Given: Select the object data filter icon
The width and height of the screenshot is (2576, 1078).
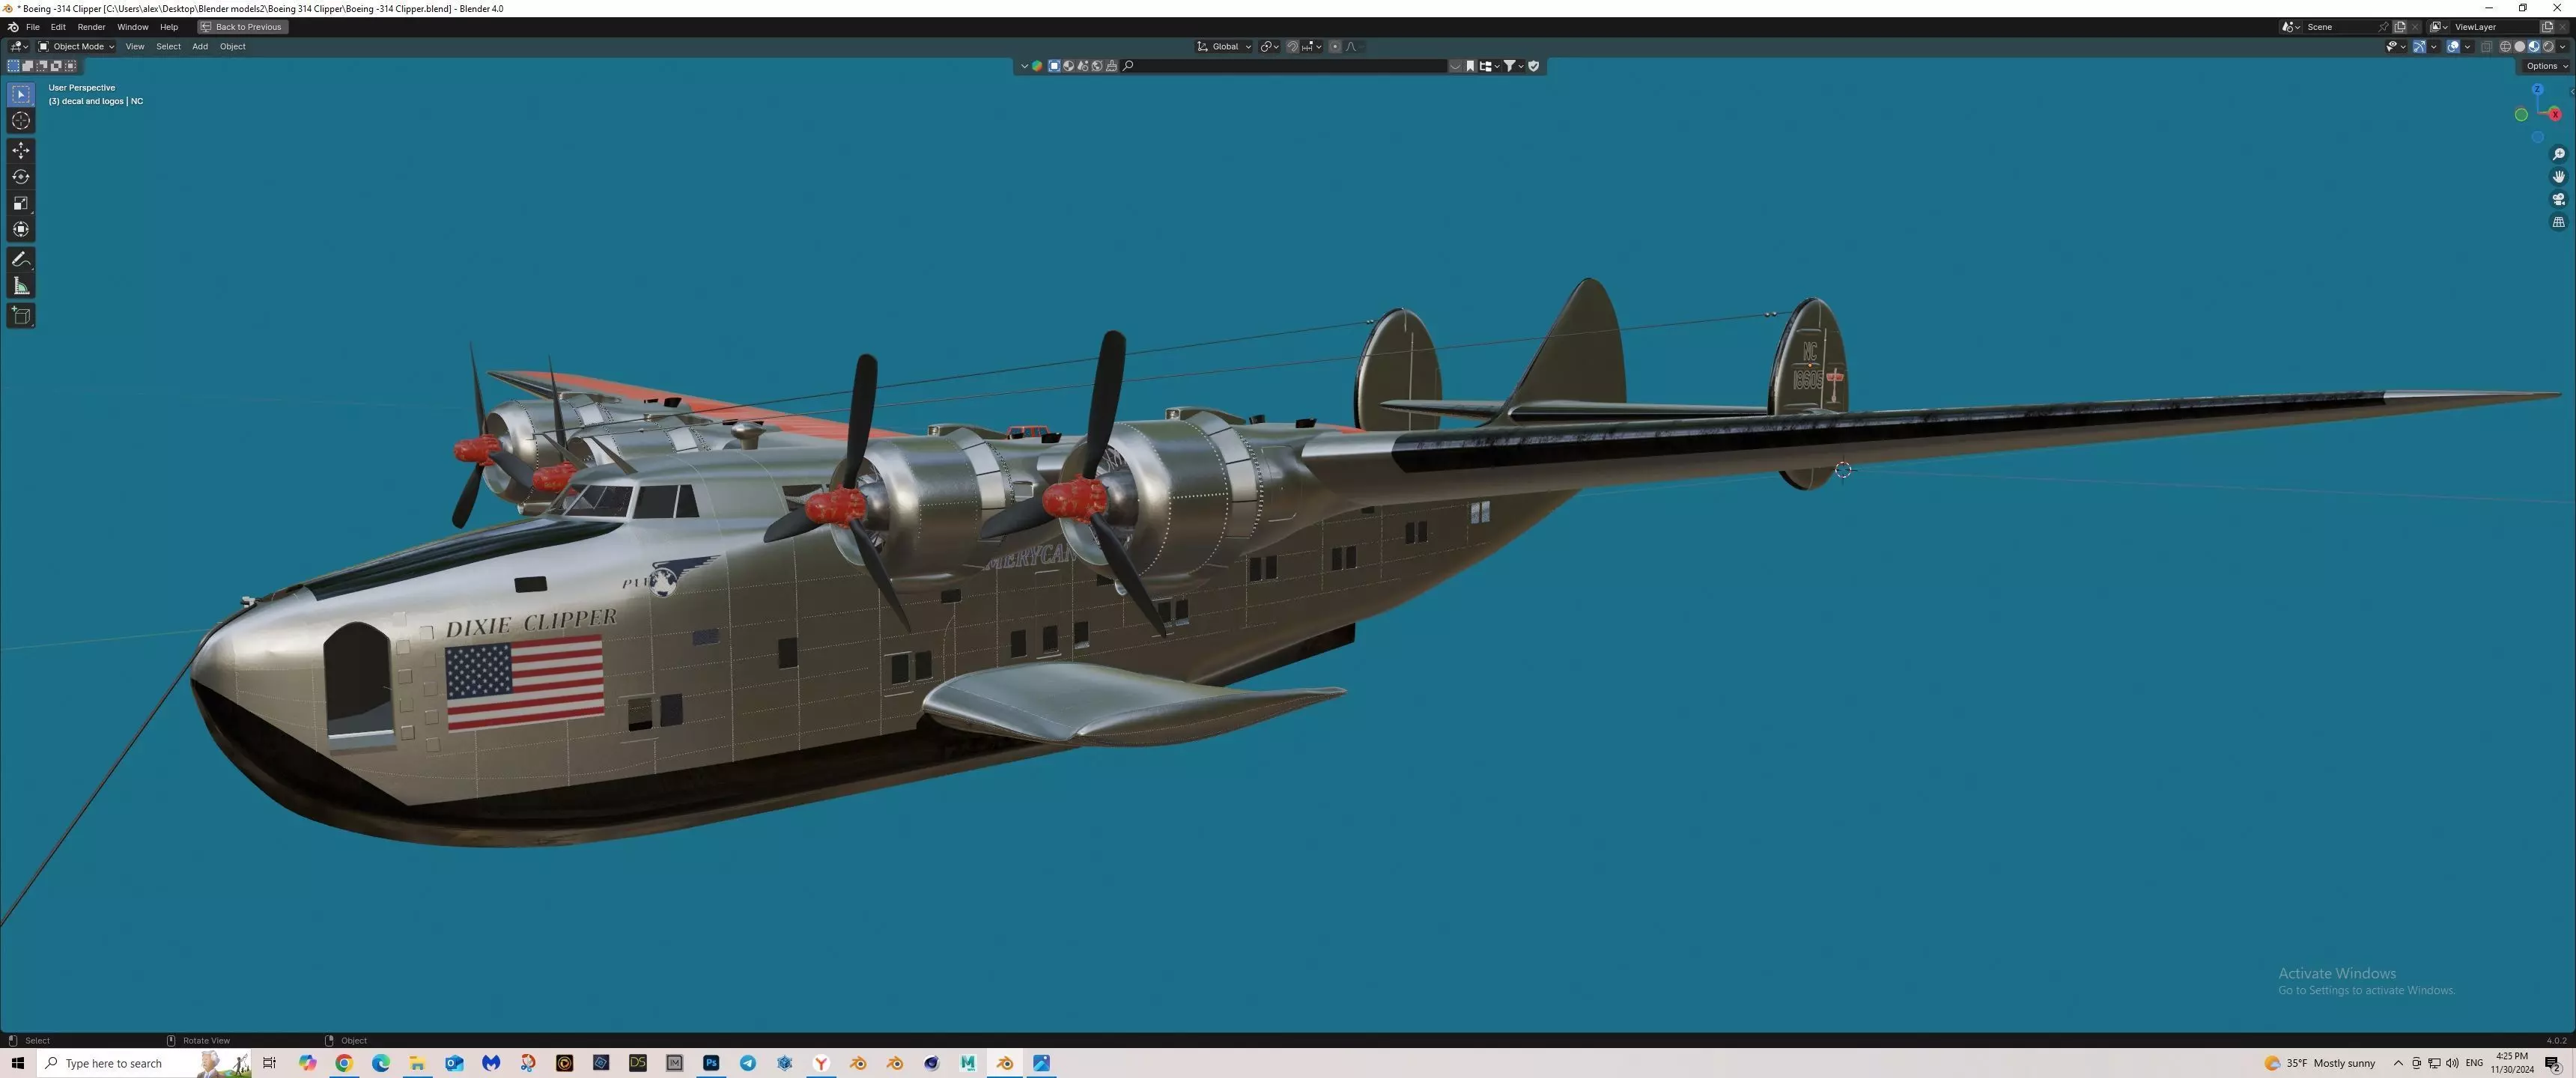Looking at the screenshot, I should 1054,66.
